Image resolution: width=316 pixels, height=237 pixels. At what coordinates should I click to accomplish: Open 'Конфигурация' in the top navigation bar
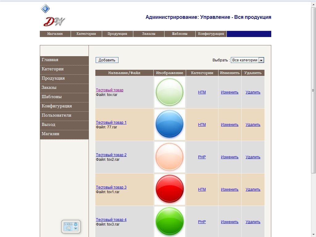pyautogui.click(x=211, y=34)
